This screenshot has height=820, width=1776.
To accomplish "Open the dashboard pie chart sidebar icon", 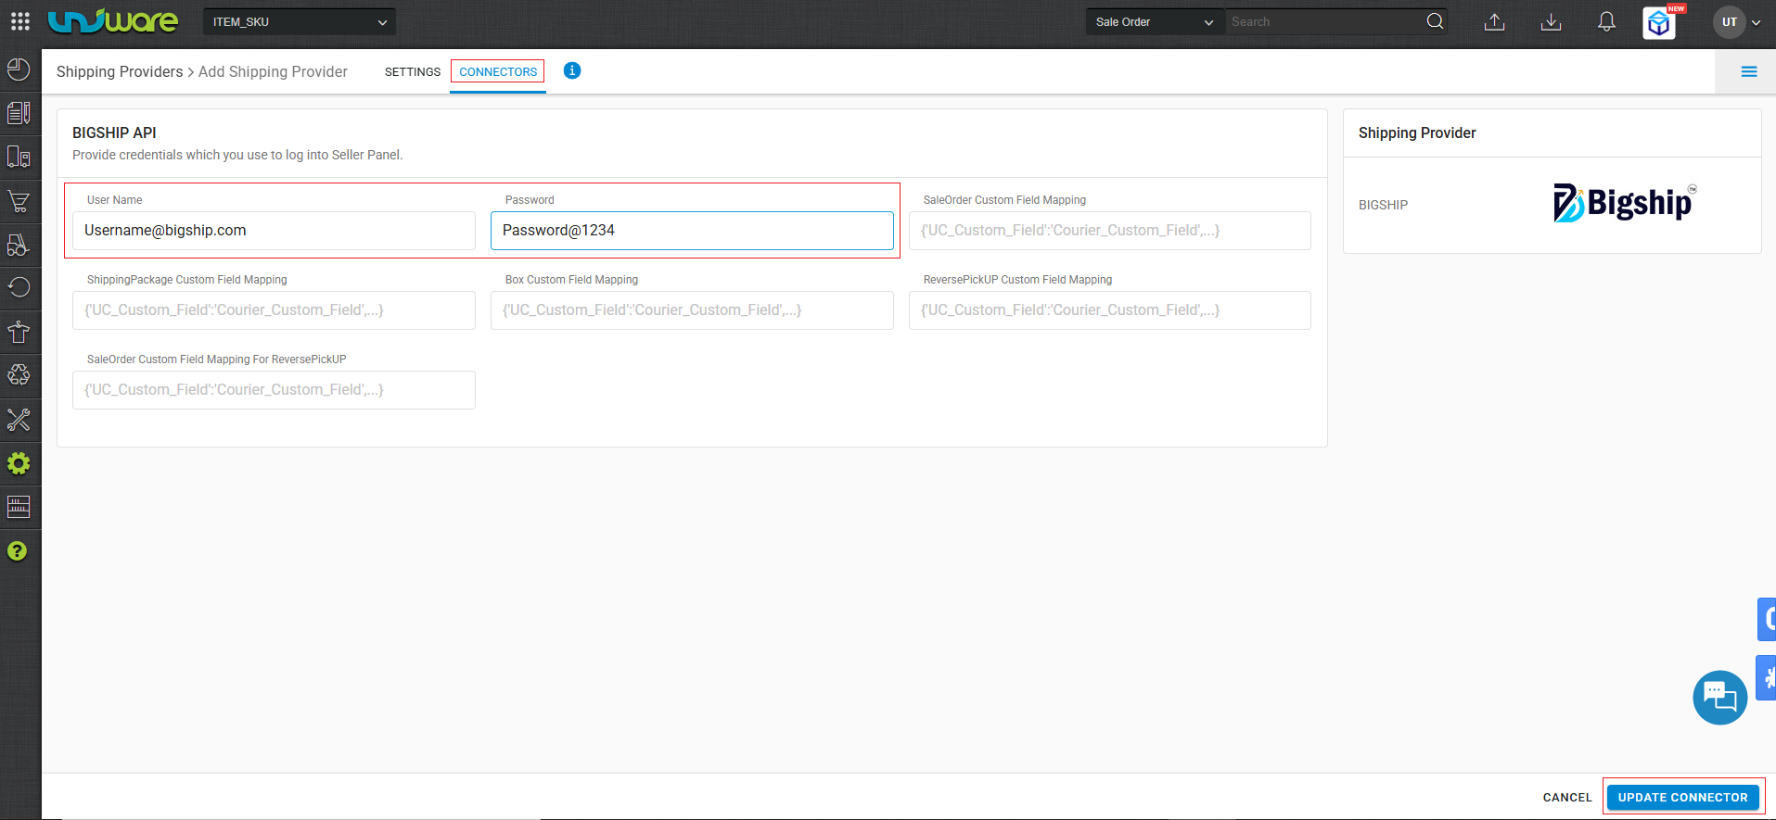I will tap(19, 69).
